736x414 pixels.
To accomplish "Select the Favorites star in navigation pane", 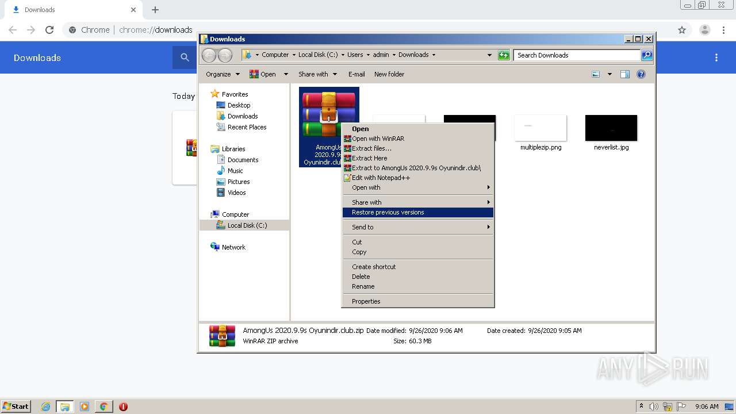I will coord(215,94).
